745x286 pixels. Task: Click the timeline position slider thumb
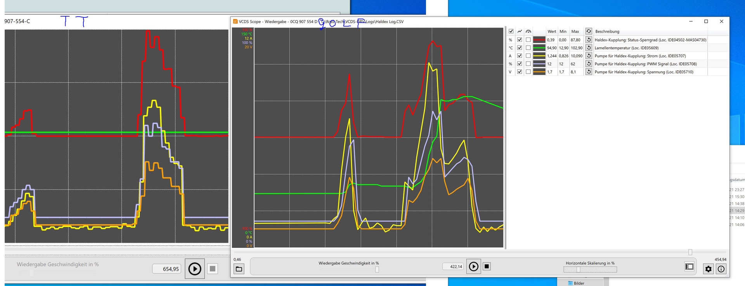coord(690,252)
